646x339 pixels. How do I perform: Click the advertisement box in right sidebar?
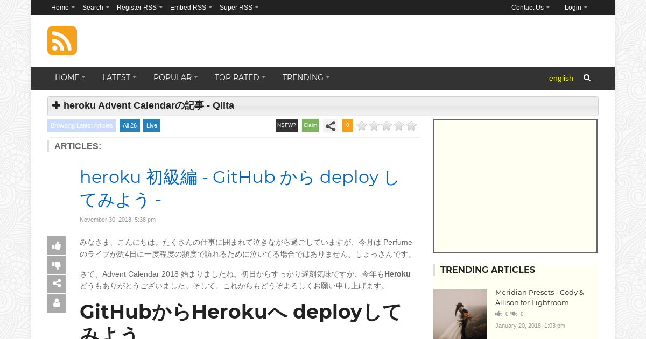516,186
